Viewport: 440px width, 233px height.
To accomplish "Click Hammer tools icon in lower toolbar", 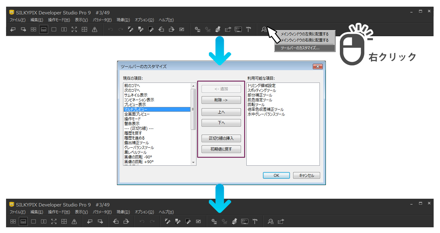I will point(255,222).
